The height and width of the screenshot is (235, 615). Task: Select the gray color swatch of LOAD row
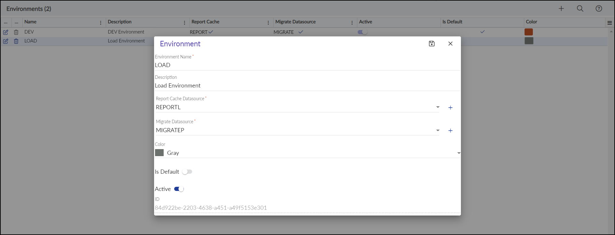(529, 41)
